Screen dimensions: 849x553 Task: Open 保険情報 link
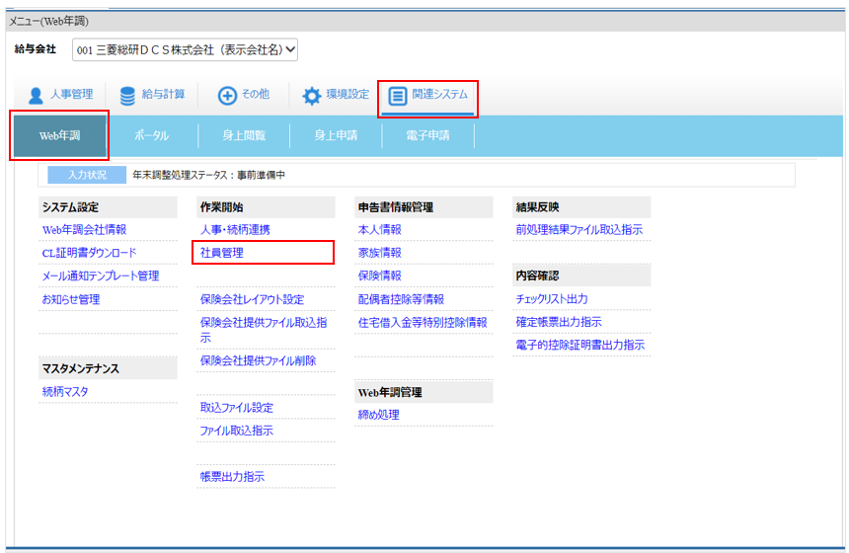point(379,276)
